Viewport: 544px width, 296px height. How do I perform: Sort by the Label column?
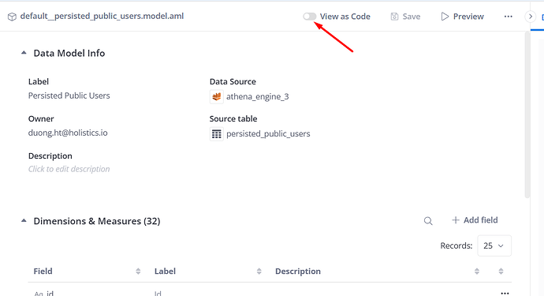259,272
